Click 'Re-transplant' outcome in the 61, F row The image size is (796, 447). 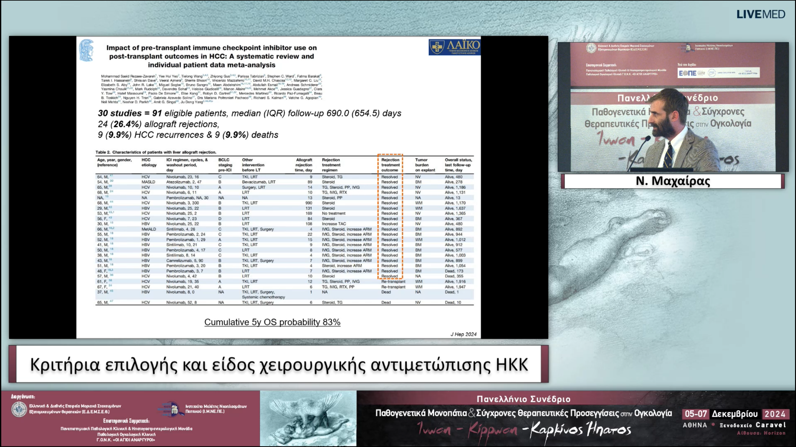393,282
